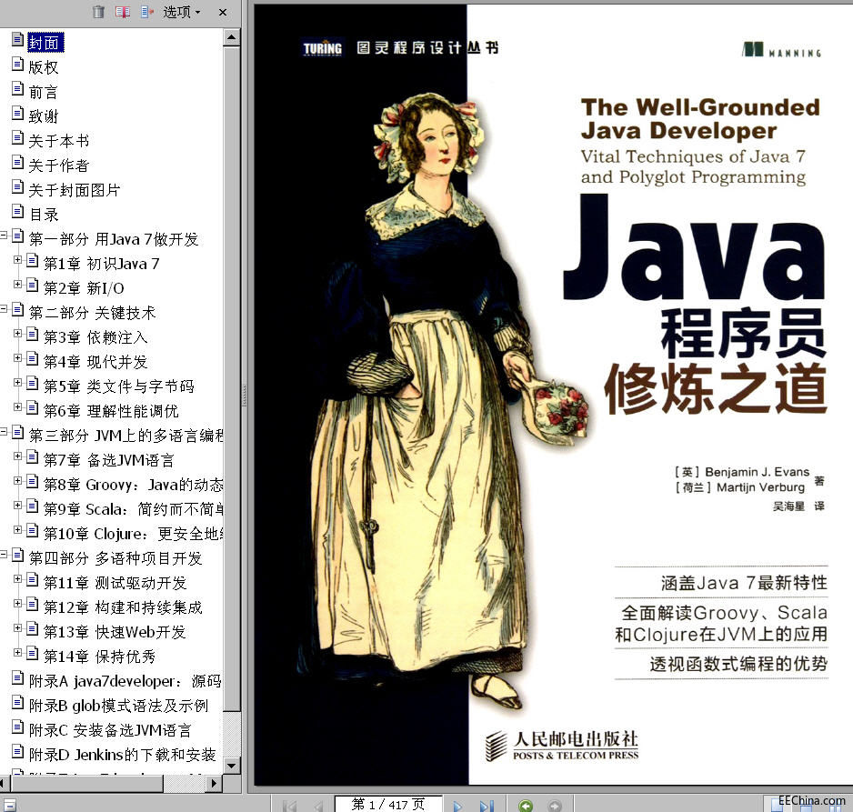Expand 第8章 Groovy chapter
This screenshot has width=853, height=812.
(18, 481)
